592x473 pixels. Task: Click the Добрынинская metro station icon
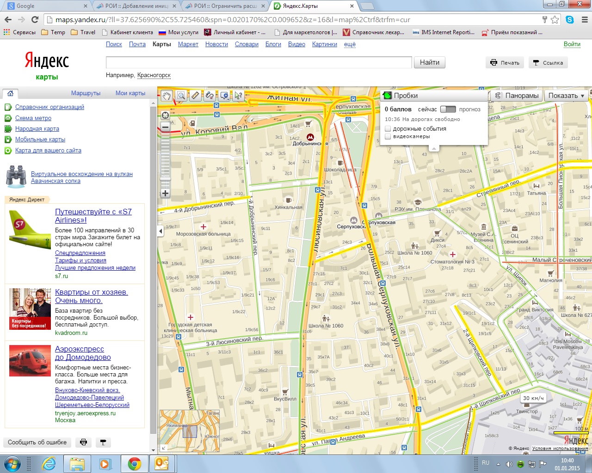pyautogui.click(x=310, y=137)
